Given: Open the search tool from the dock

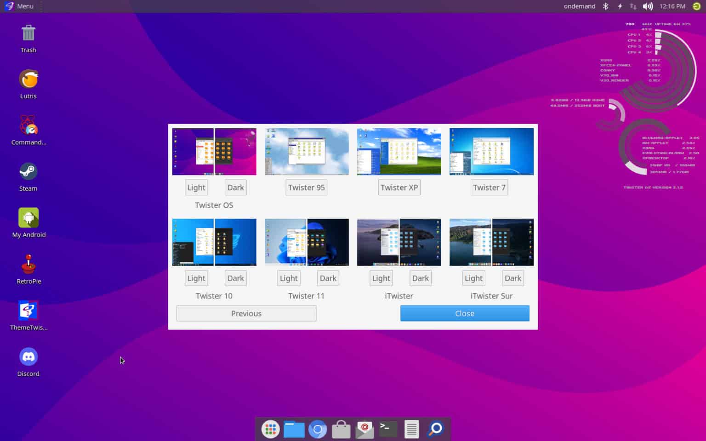Looking at the screenshot, I should coord(434,429).
